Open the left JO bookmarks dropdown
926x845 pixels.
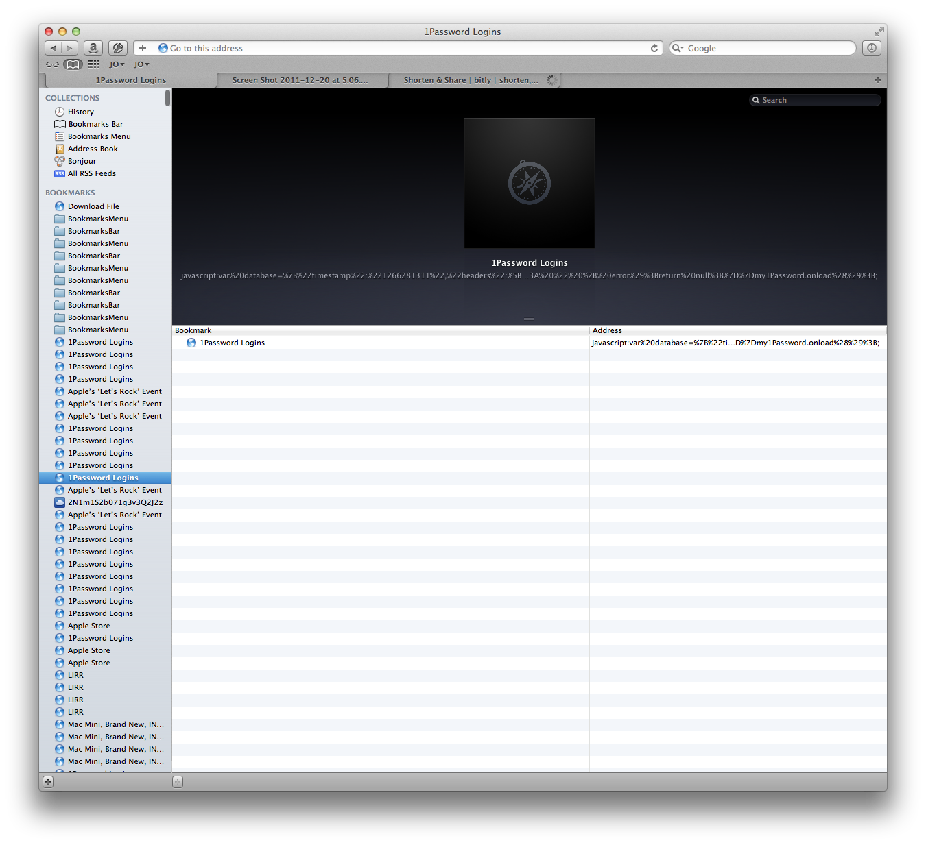tap(117, 64)
